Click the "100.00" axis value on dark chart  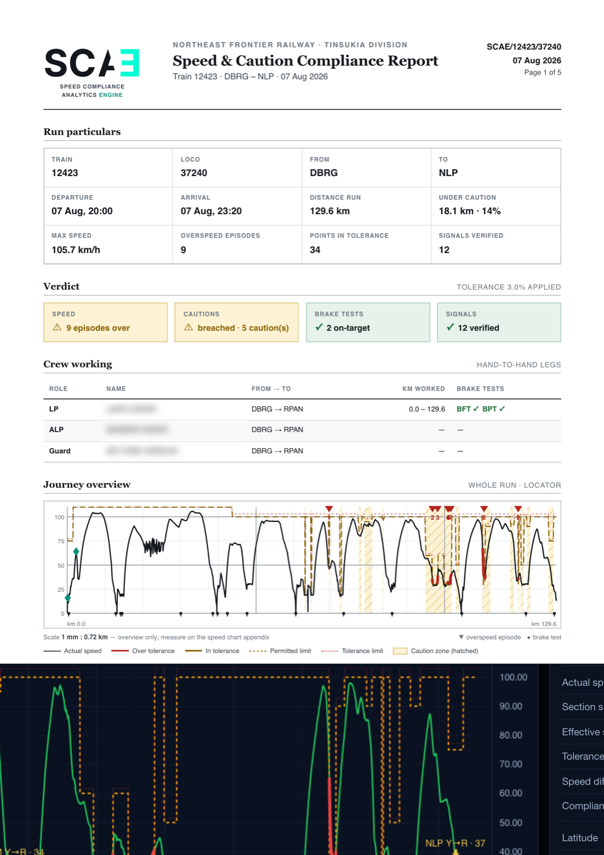[513, 677]
